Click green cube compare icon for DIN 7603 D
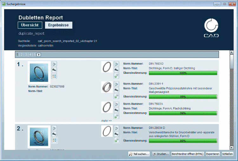 (116, 76)
